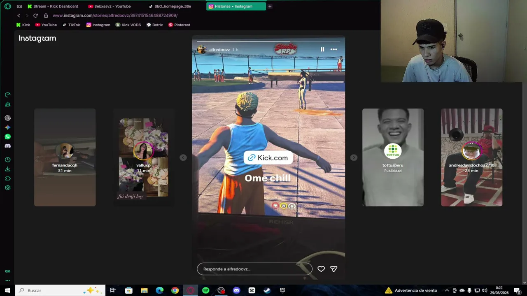Pause the alfredoovz story
527x296 pixels.
click(322, 49)
